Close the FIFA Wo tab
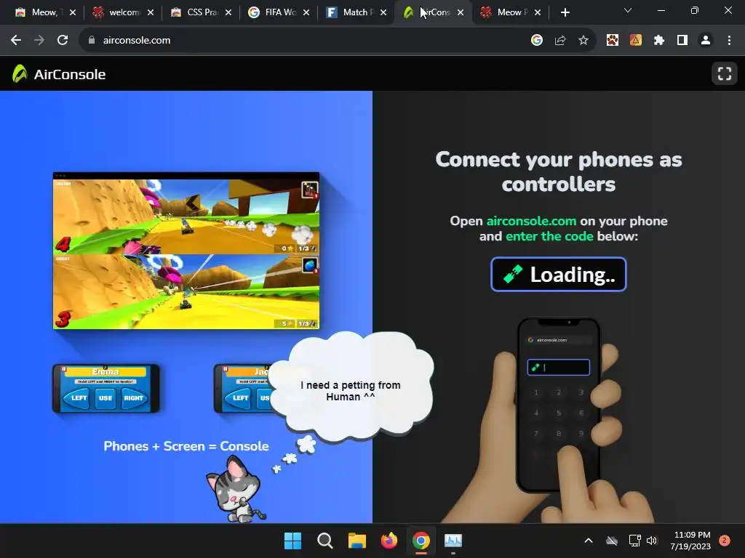 (306, 13)
